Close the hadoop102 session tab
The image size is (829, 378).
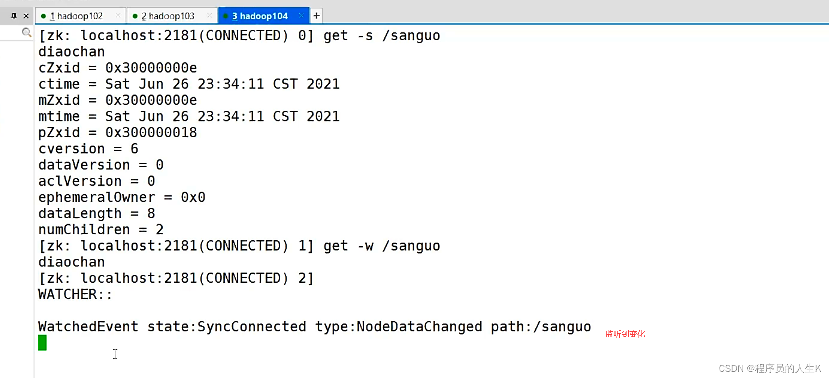point(118,16)
